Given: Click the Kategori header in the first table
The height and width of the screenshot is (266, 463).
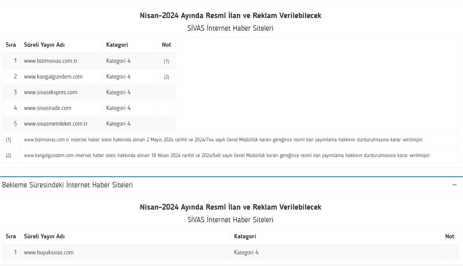Looking at the screenshot, I should [117, 45].
